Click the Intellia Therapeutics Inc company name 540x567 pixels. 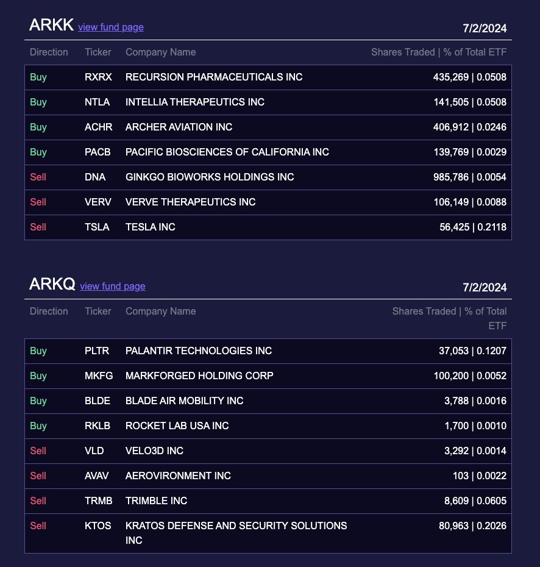tap(194, 102)
